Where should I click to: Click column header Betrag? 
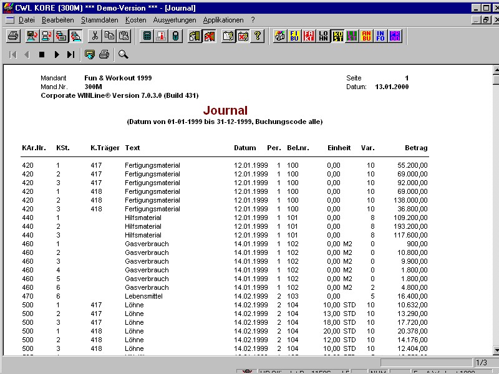416,148
